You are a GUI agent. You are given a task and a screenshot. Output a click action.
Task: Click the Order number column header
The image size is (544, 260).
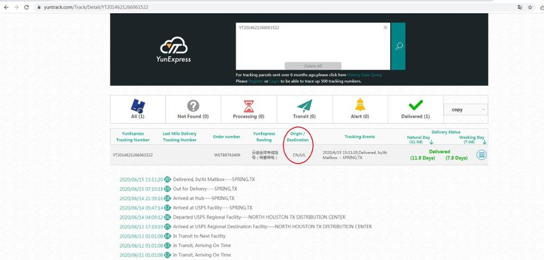coord(226,137)
